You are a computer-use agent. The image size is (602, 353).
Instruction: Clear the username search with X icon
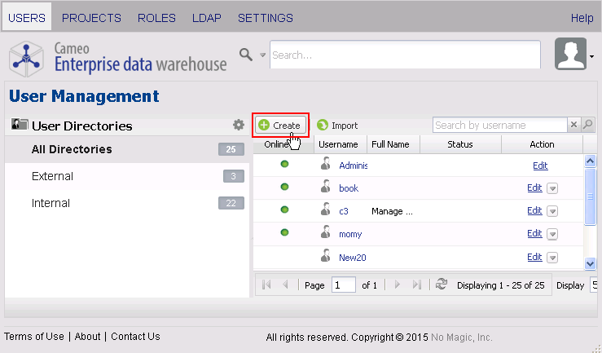(x=573, y=125)
